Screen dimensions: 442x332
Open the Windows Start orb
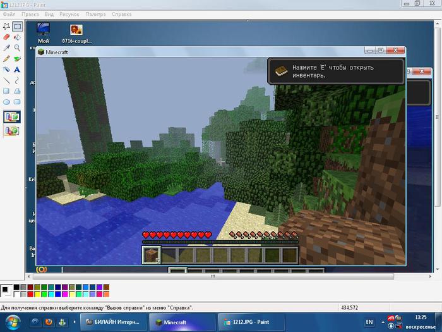point(13,323)
